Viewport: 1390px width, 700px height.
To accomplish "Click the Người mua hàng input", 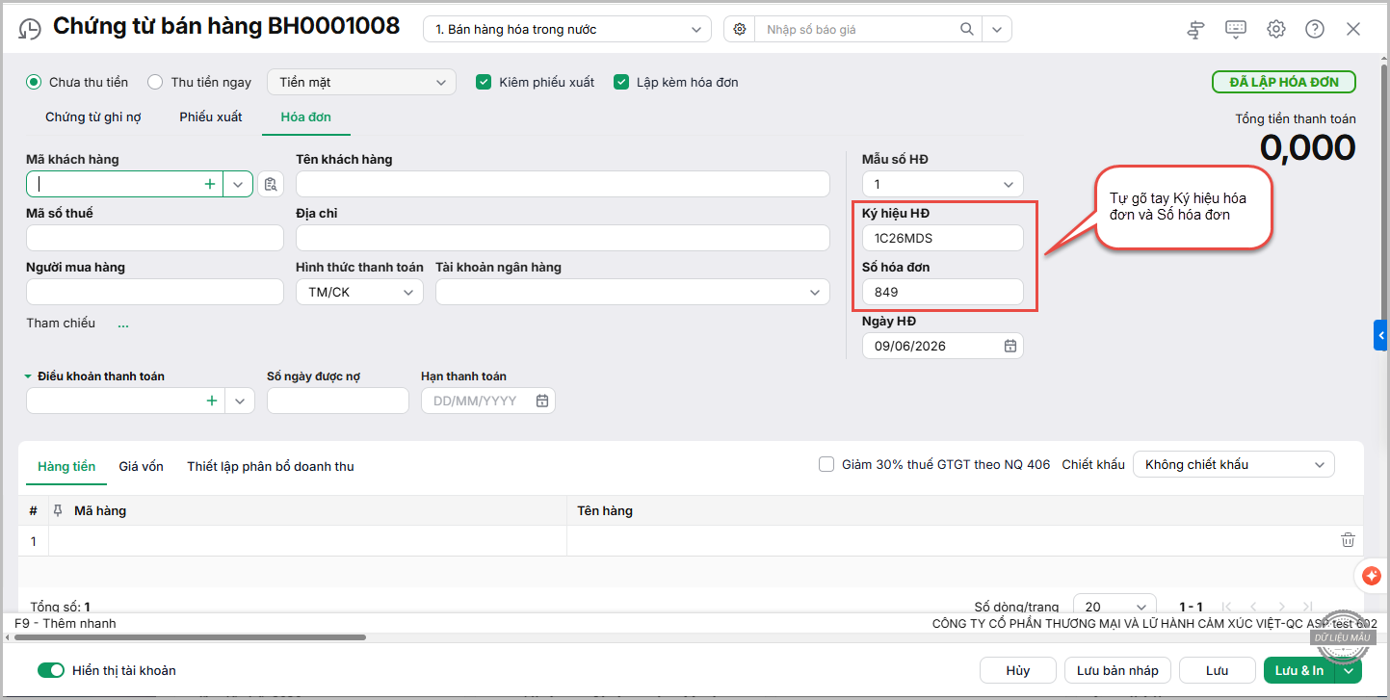I will click(155, 292).
